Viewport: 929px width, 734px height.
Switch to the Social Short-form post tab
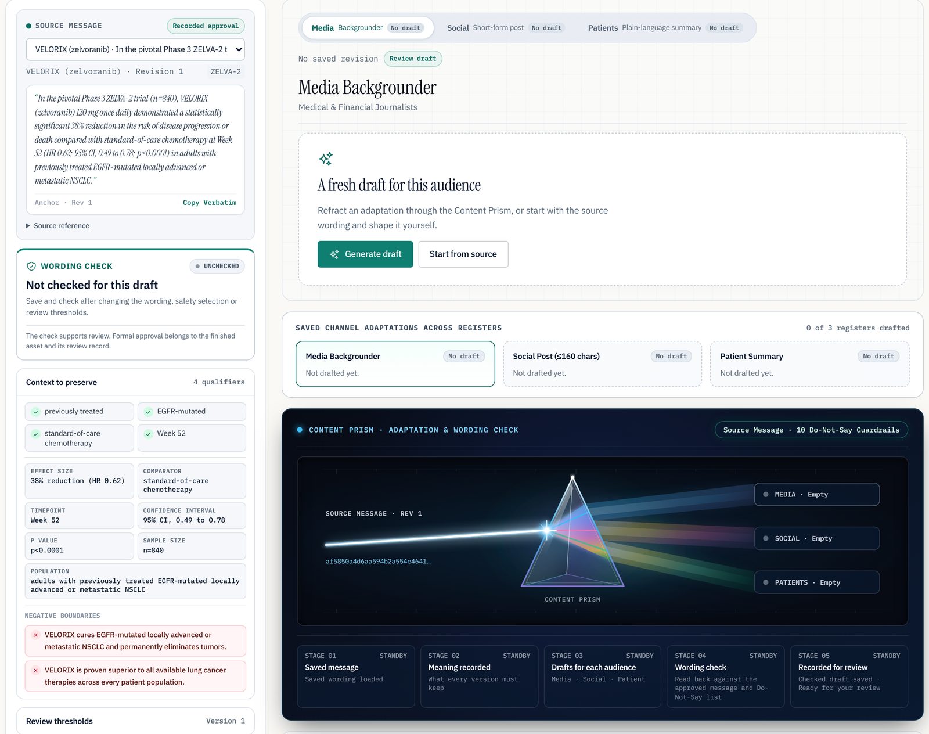(505, 28)
